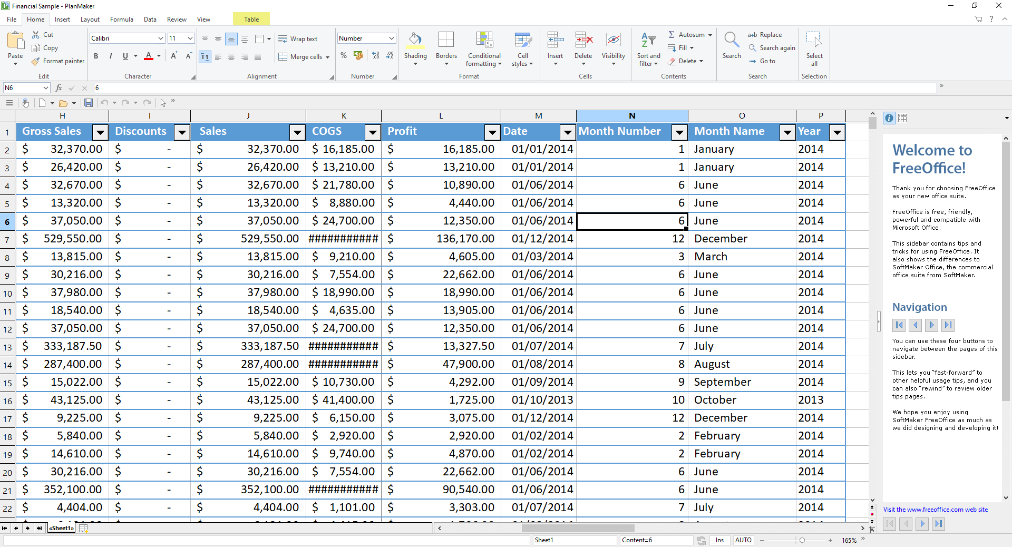Click the sidebar info icon
This screenshot has height=547, width=1012.
[889, 118]
